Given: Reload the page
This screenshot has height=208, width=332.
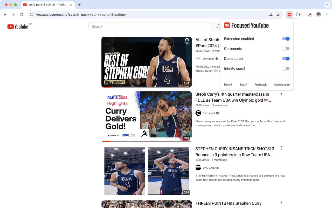Looking at the screenshot, I should coord(22,15).
